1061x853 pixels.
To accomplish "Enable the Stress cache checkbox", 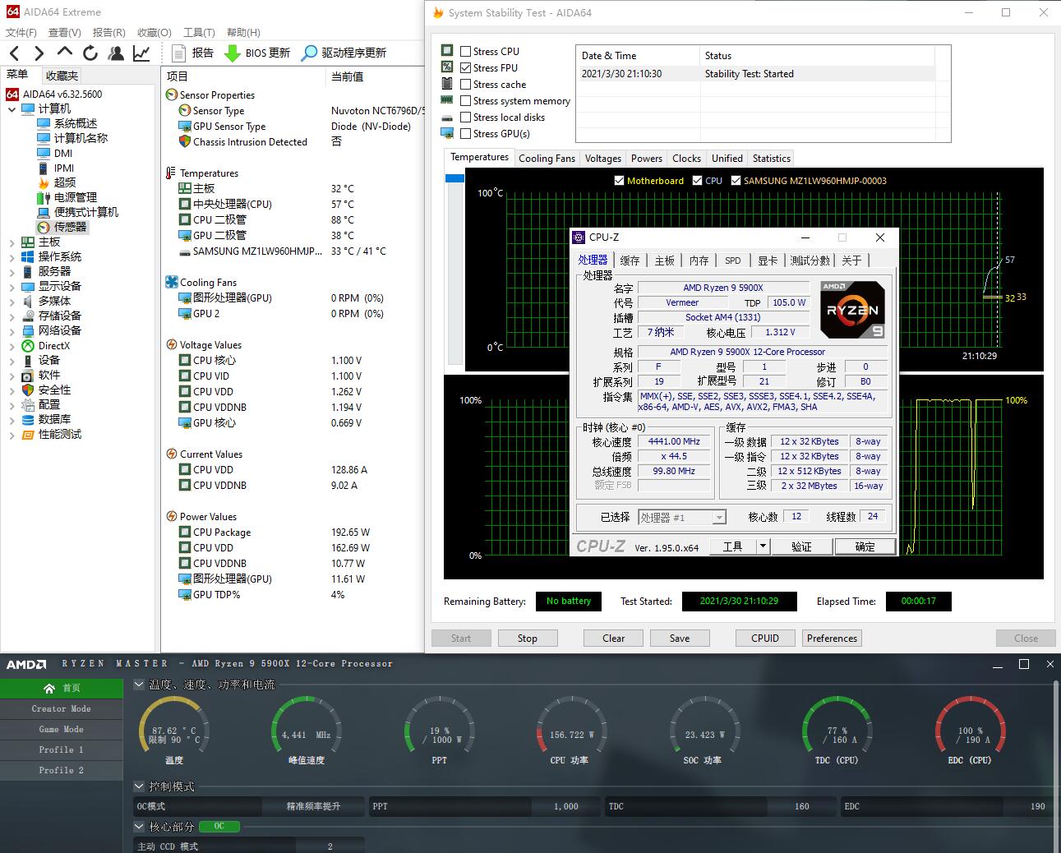I will point(466,84).
